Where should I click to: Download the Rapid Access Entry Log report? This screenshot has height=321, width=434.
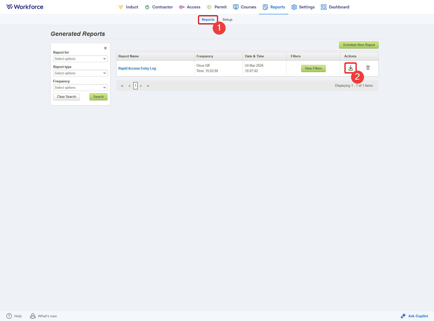350,68
